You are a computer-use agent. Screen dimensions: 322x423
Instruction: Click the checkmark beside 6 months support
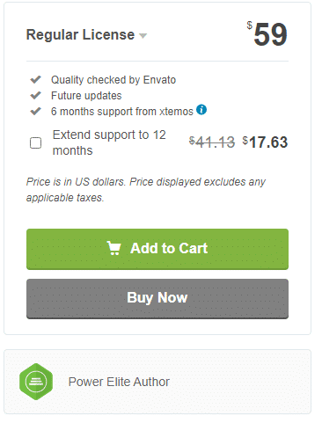point(36,111)
